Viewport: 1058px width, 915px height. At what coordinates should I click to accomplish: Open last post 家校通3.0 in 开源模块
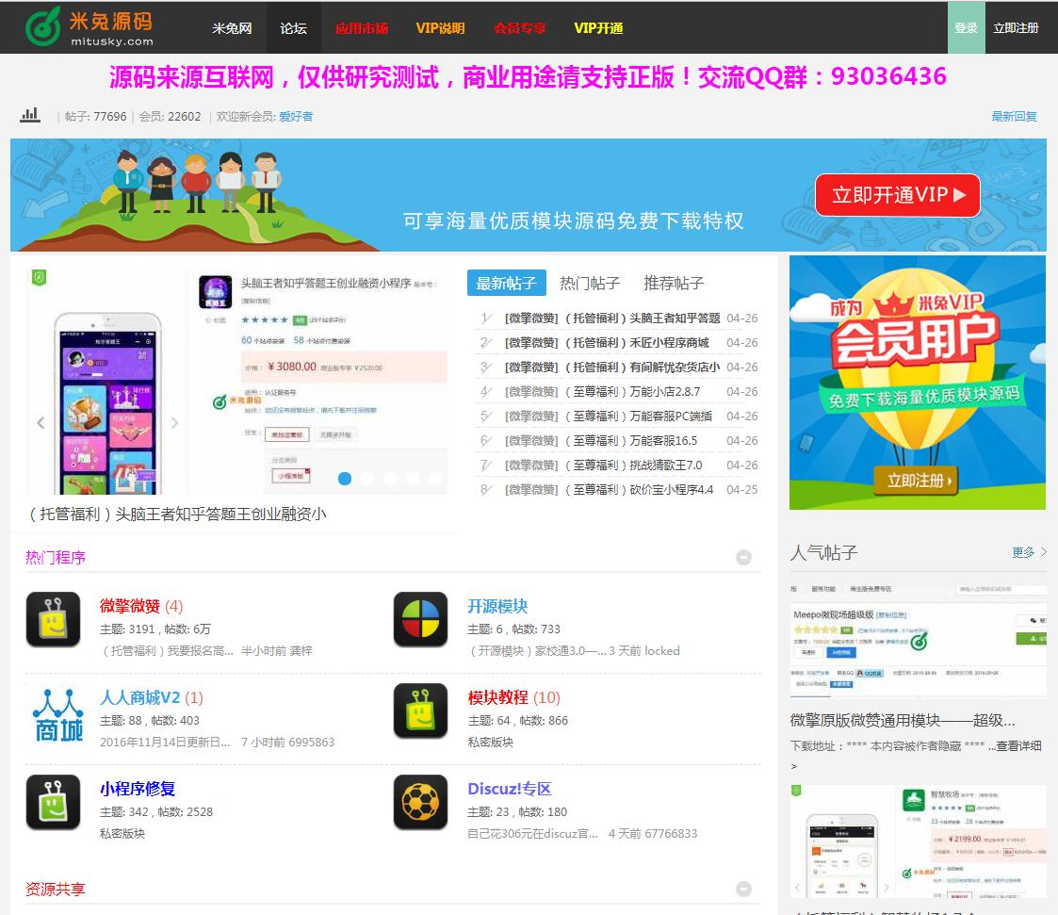tap(536, 650)
